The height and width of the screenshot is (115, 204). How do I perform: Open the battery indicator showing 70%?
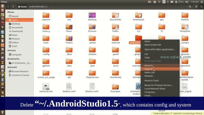(x=179, y=2)
